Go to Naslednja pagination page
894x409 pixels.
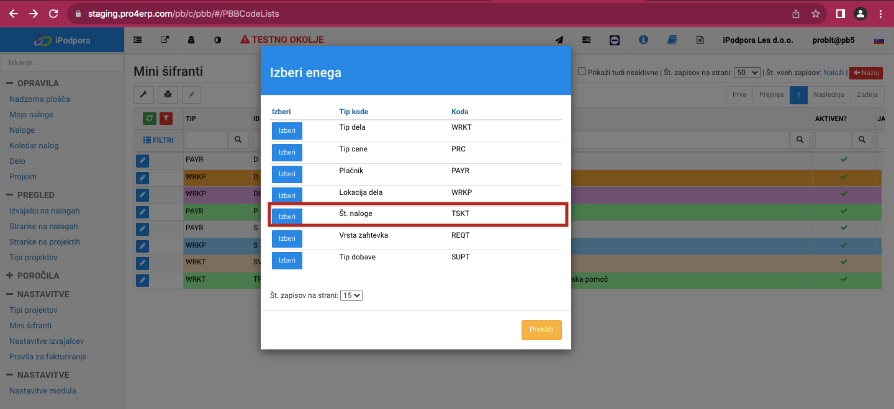click(829, 95)
